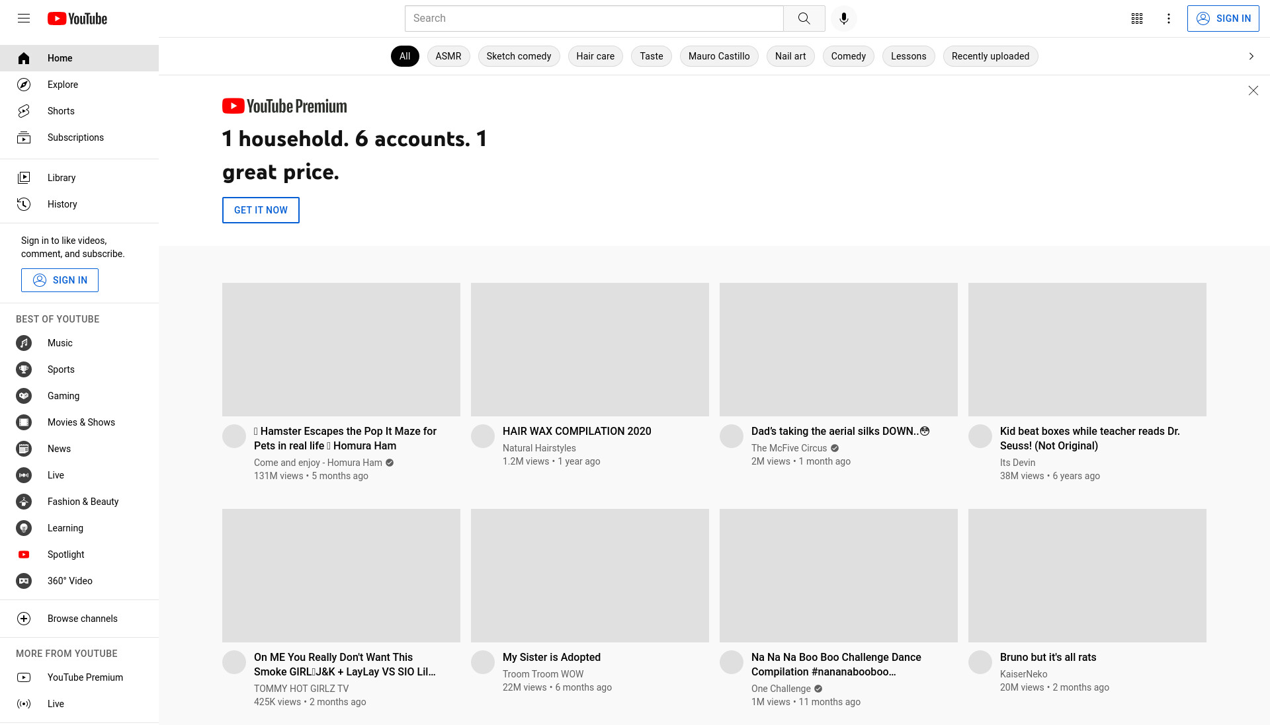Viewport: 1270px width, 725px height.
Task: Visit the Come and enjoy - Homura Ham channel
Action: tap(318, 463)
